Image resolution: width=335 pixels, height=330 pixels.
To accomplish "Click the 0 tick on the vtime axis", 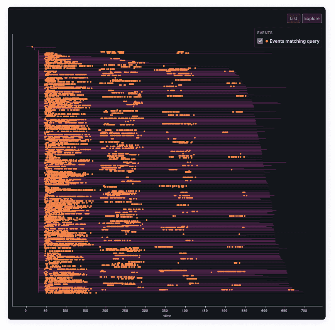I will pos(26,310).
